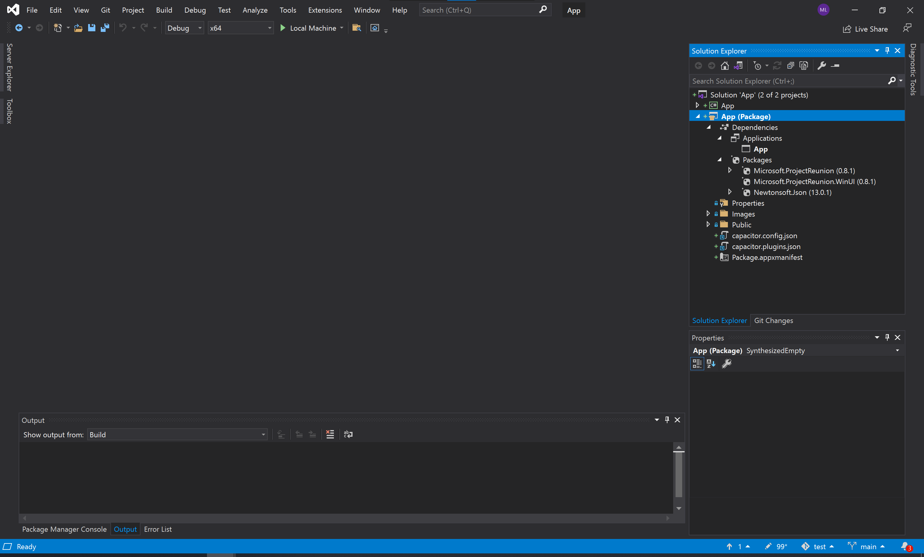Switch to Git Changes tab
The image size is (924, 557).
pyautogui.click(x=774, y=320)
